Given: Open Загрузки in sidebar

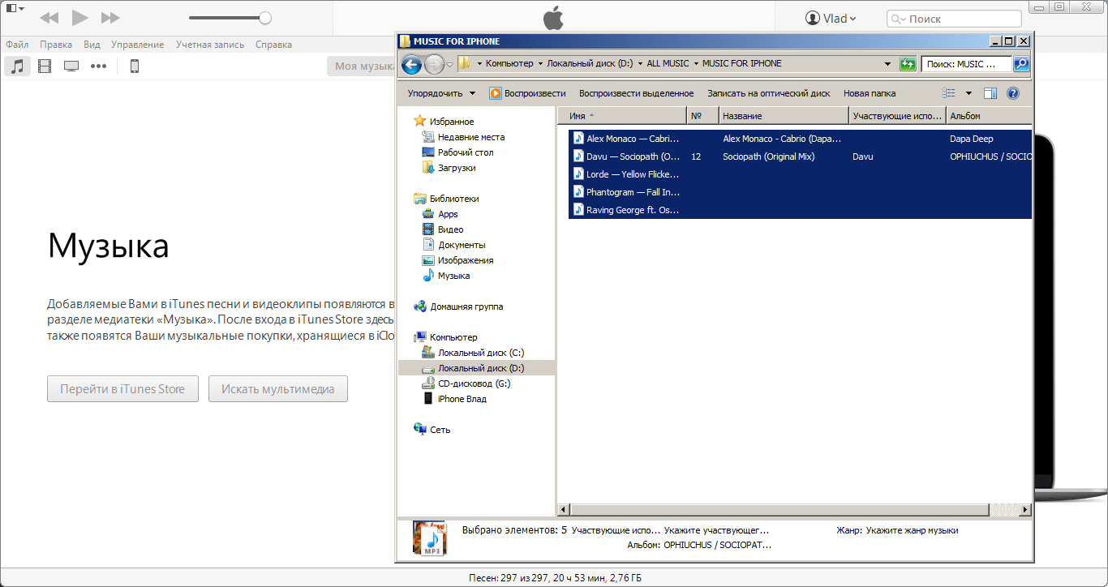Looking at the screenshot, I should click(449, 168).
